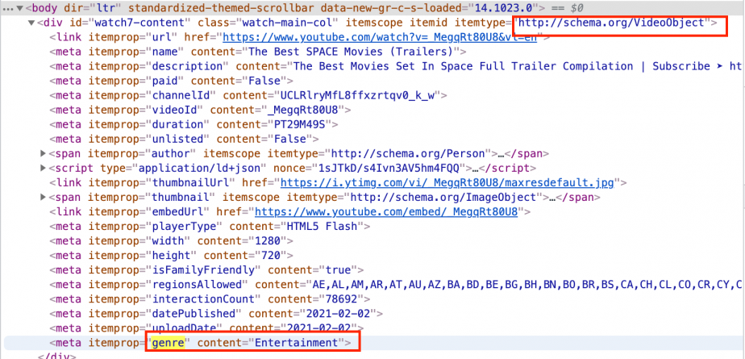Viewport: 745px width, 359px height.
Task: Expand the thumbnail span with ImageObject itemtype
Action: point(44,197)
